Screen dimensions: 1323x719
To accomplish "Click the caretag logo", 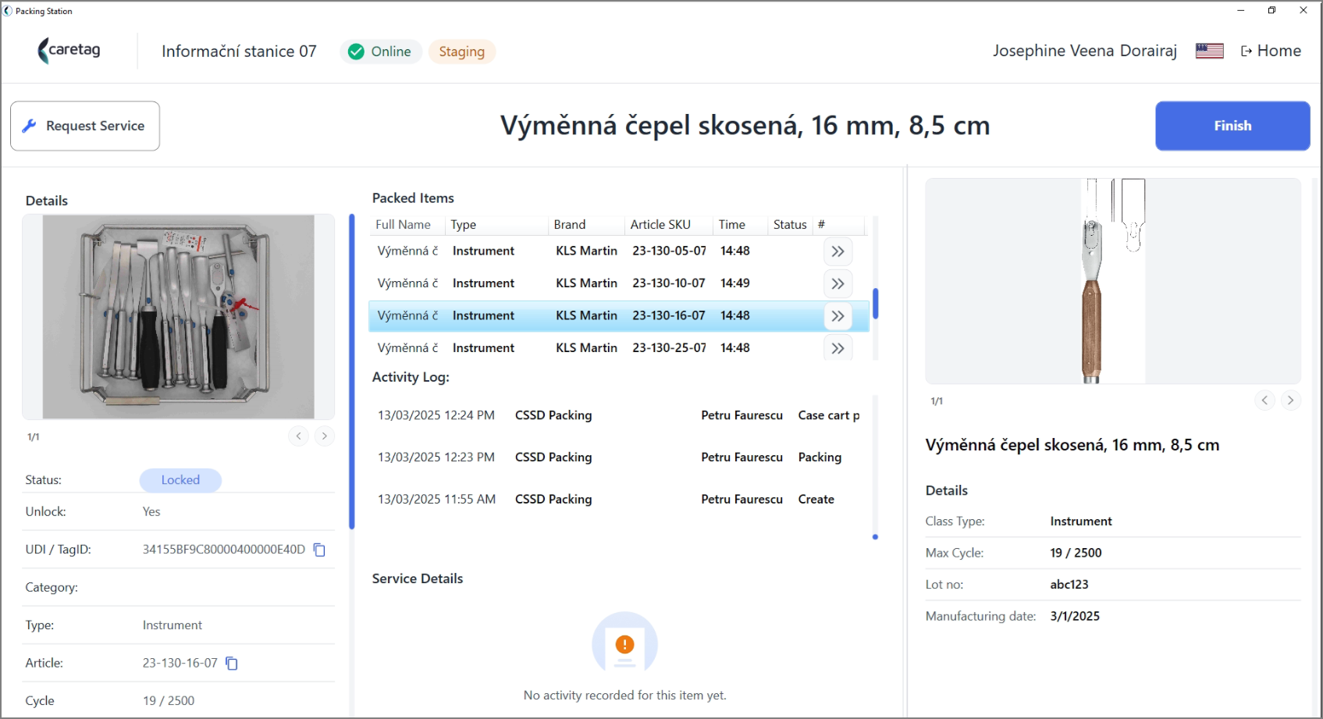I will click(x=69, y=51).
